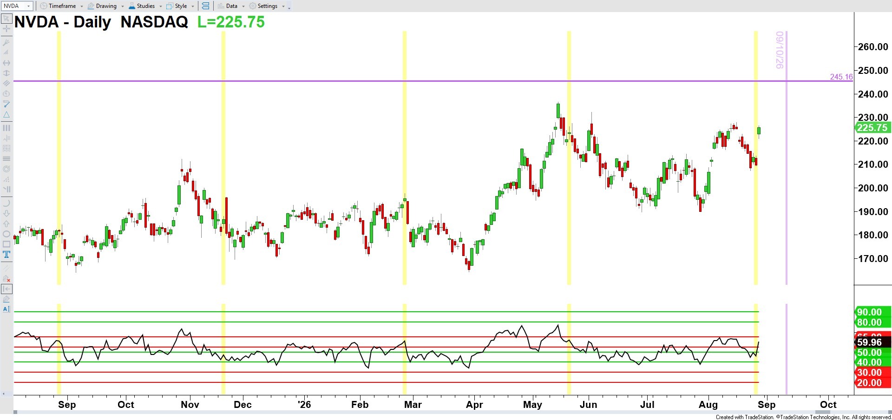Image resolution: width=892 pixels, height=420 pixels.
Task: Select the pointer arrow tool
Action: 7,19
